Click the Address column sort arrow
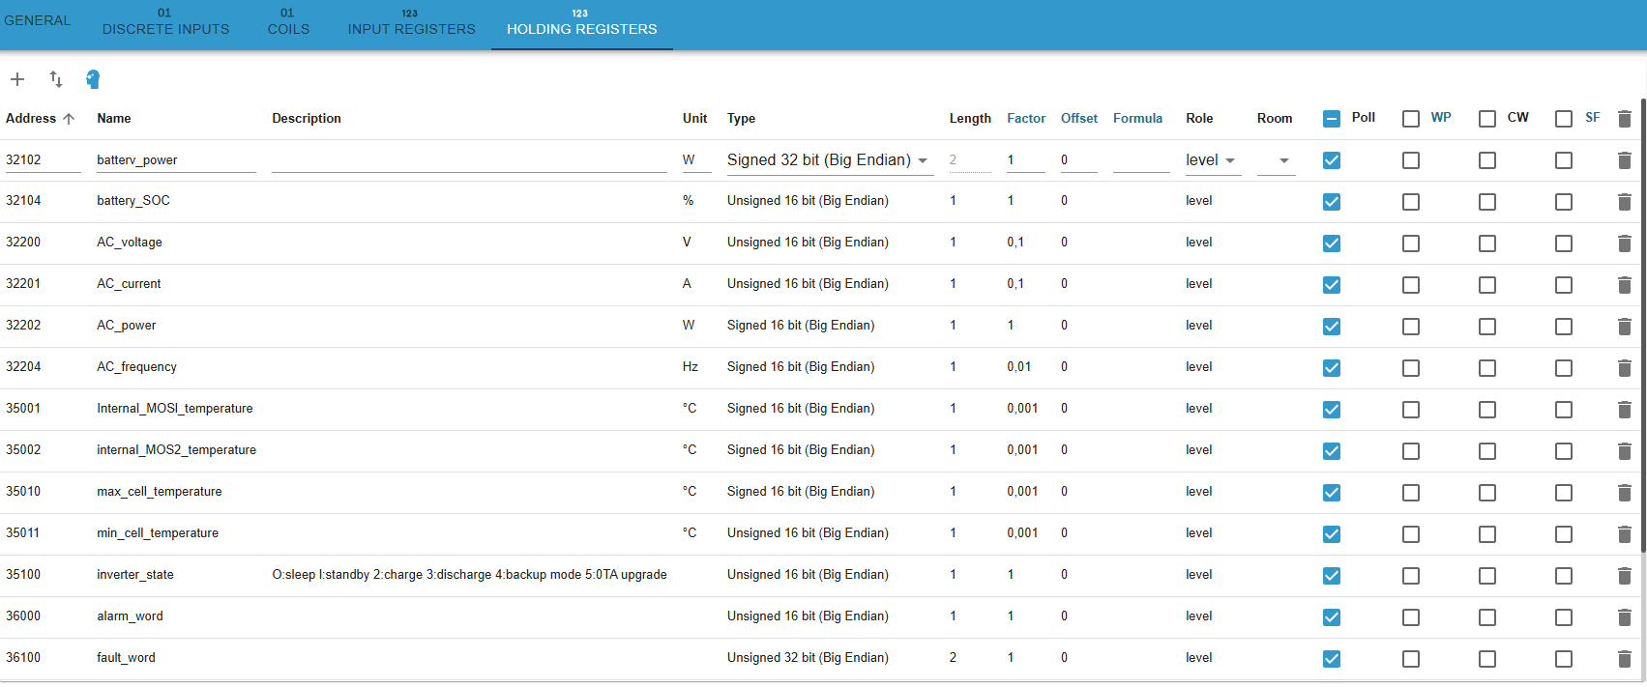The image size is (1647, 687). (69, 119)
